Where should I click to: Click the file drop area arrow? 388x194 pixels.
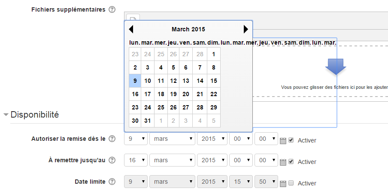[x=336, y=67]
